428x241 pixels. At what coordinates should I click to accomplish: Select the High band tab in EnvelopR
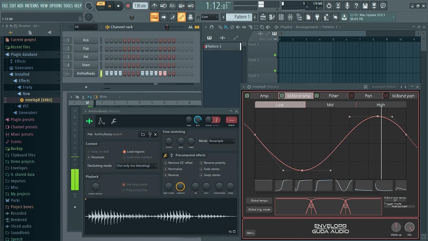381,105
